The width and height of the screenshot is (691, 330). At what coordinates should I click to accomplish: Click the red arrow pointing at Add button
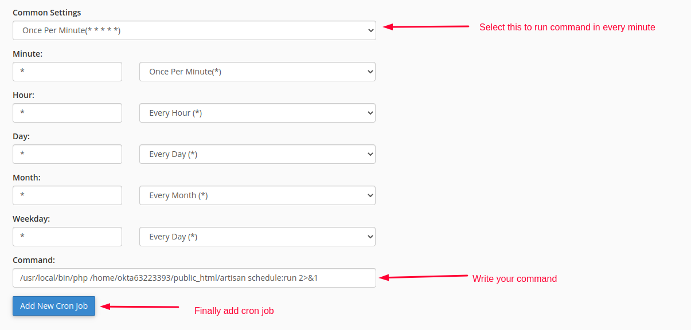click(140, 307)
